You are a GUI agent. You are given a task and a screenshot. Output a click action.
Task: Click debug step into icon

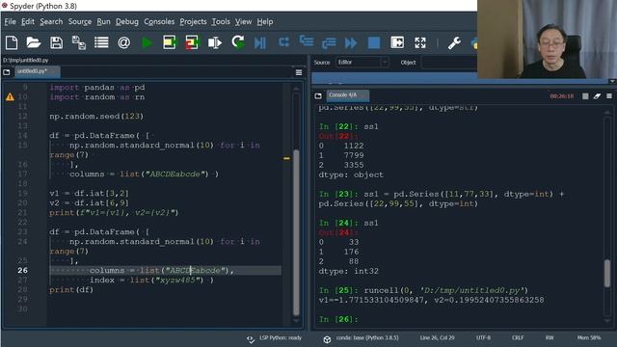307,41
